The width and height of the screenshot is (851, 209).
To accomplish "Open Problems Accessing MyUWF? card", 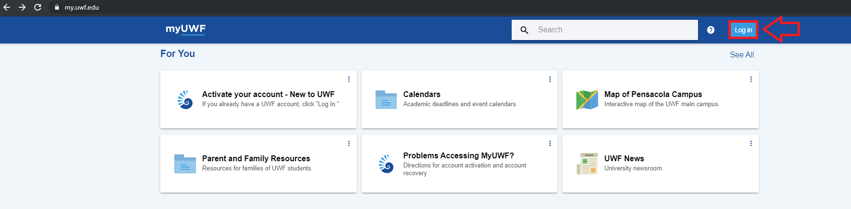I will point(460,164).
